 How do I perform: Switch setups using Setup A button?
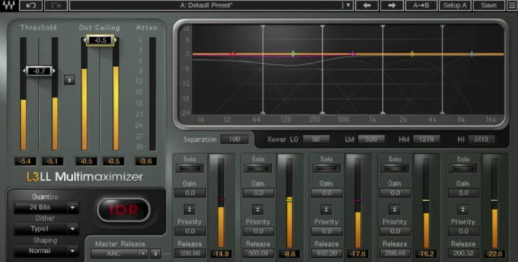tap(455, 5)
